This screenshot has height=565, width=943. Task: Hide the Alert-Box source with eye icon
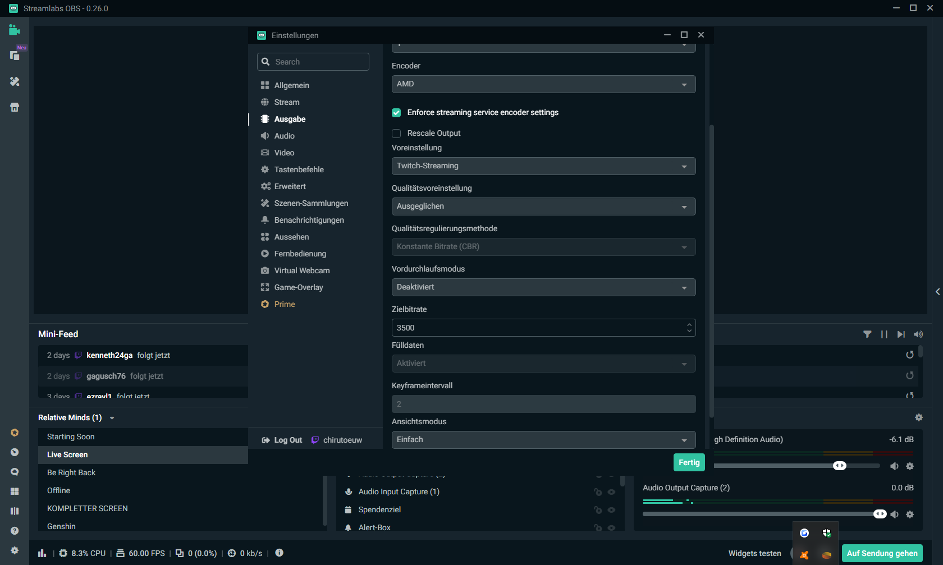tap(611, 528)
